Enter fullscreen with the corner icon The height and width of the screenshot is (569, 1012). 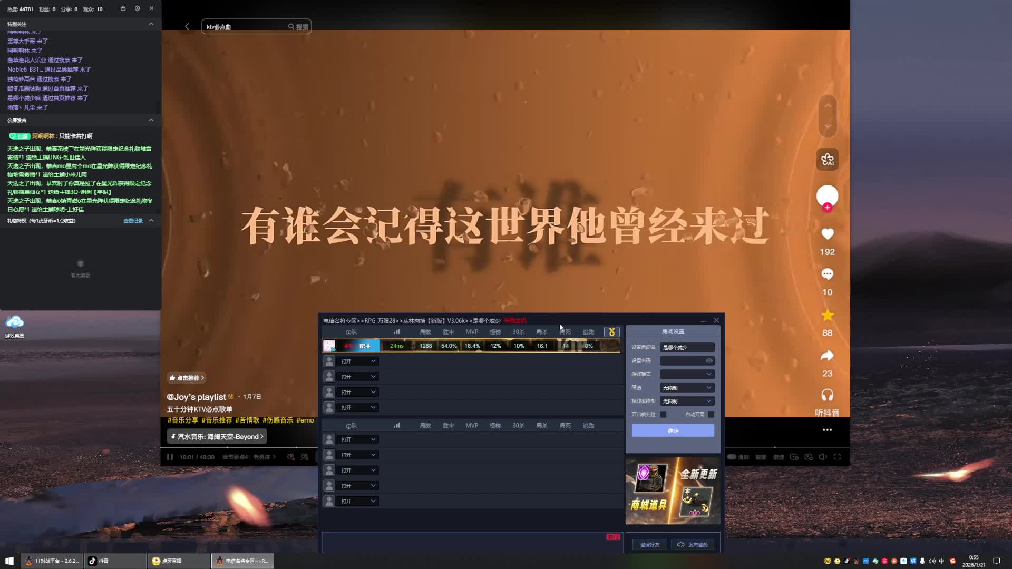click(x=837, y=457)
